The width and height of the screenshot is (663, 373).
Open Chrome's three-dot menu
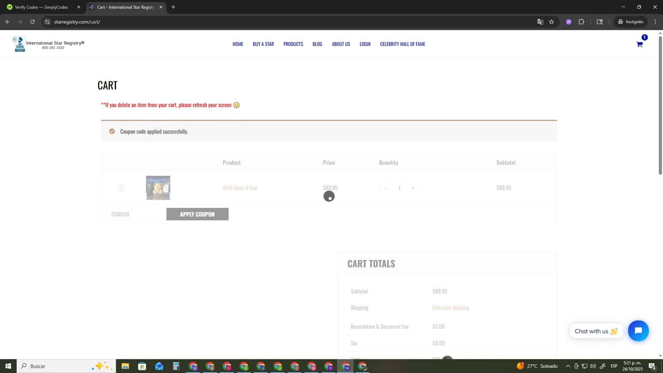click(x=655, y=22)
